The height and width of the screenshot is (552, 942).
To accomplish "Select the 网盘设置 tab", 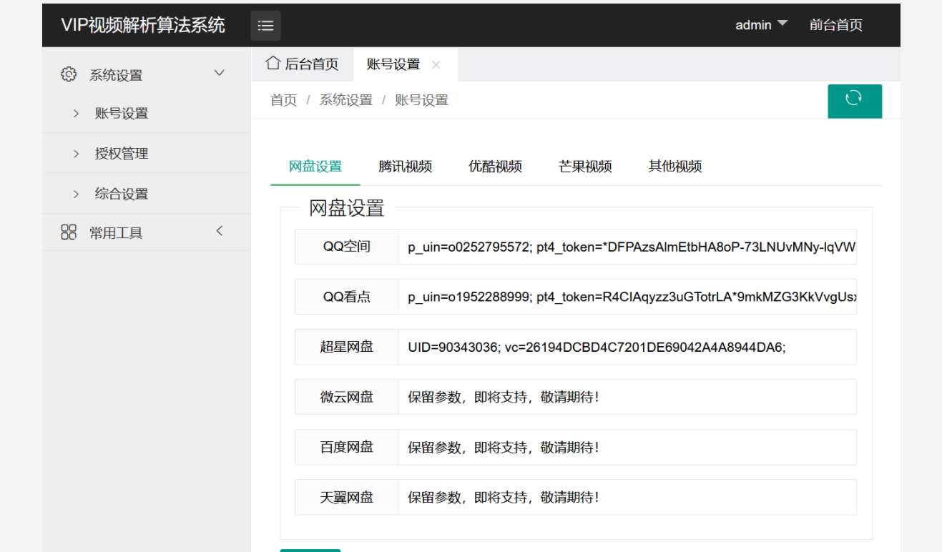I will [x=315, y=167].
